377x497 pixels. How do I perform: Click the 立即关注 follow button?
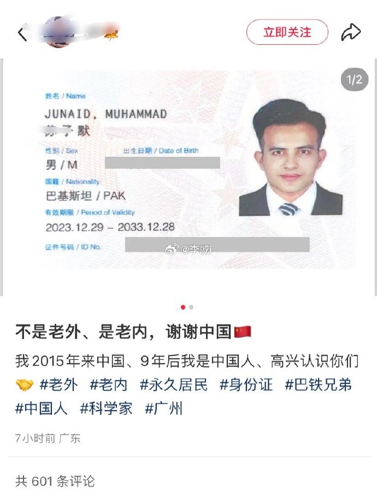[287, 32]
